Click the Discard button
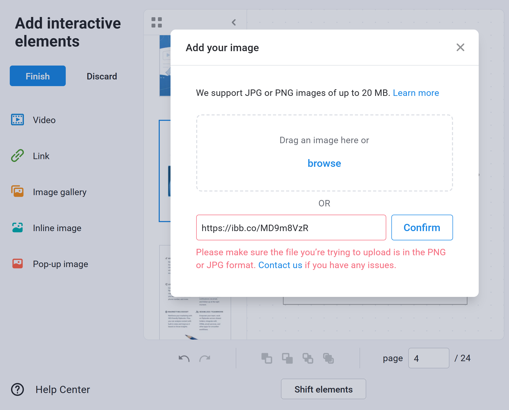 [x=102, y=76]
